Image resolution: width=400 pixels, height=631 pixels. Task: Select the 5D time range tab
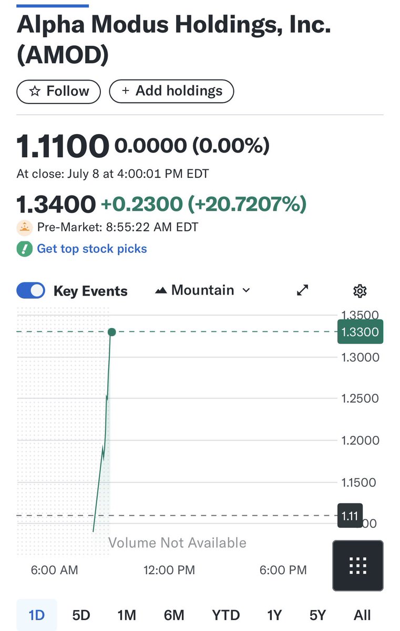tap(81, 615)
